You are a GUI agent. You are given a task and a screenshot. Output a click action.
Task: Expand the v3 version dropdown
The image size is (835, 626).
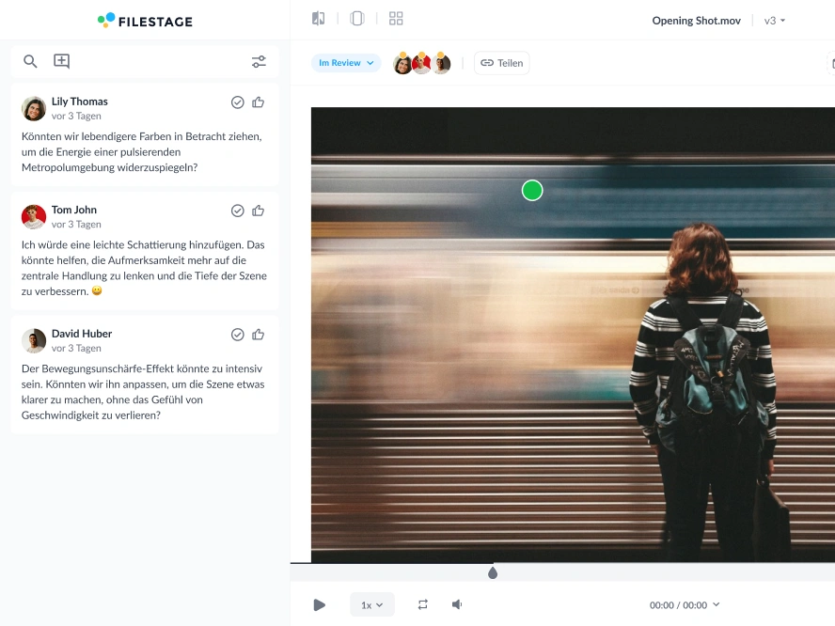pos(775,21)
